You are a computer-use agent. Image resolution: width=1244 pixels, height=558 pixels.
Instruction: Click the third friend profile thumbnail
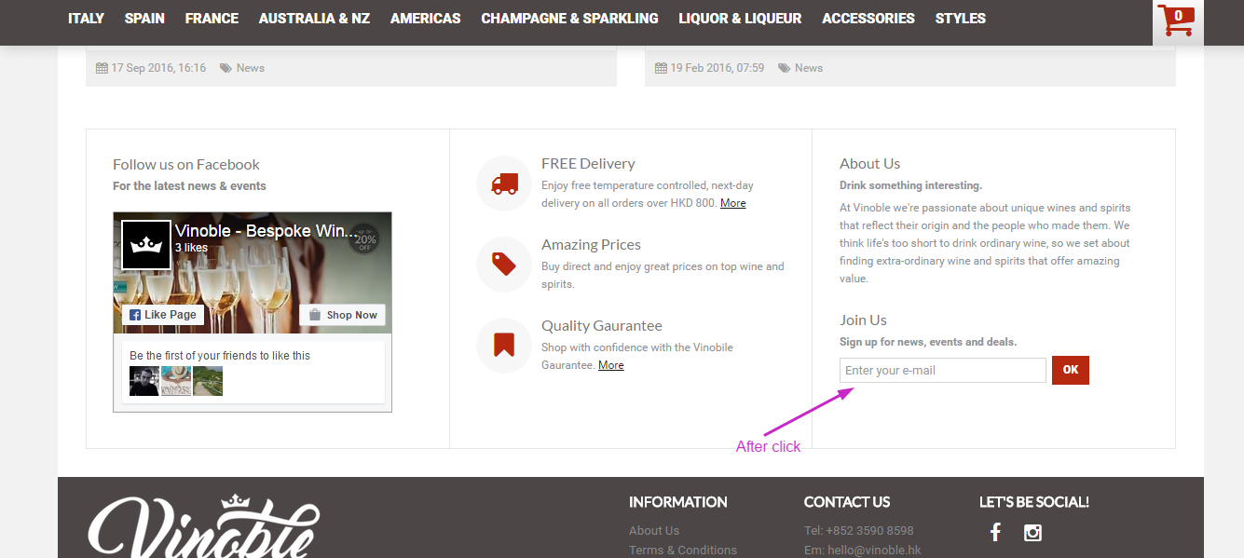(208, 381)
